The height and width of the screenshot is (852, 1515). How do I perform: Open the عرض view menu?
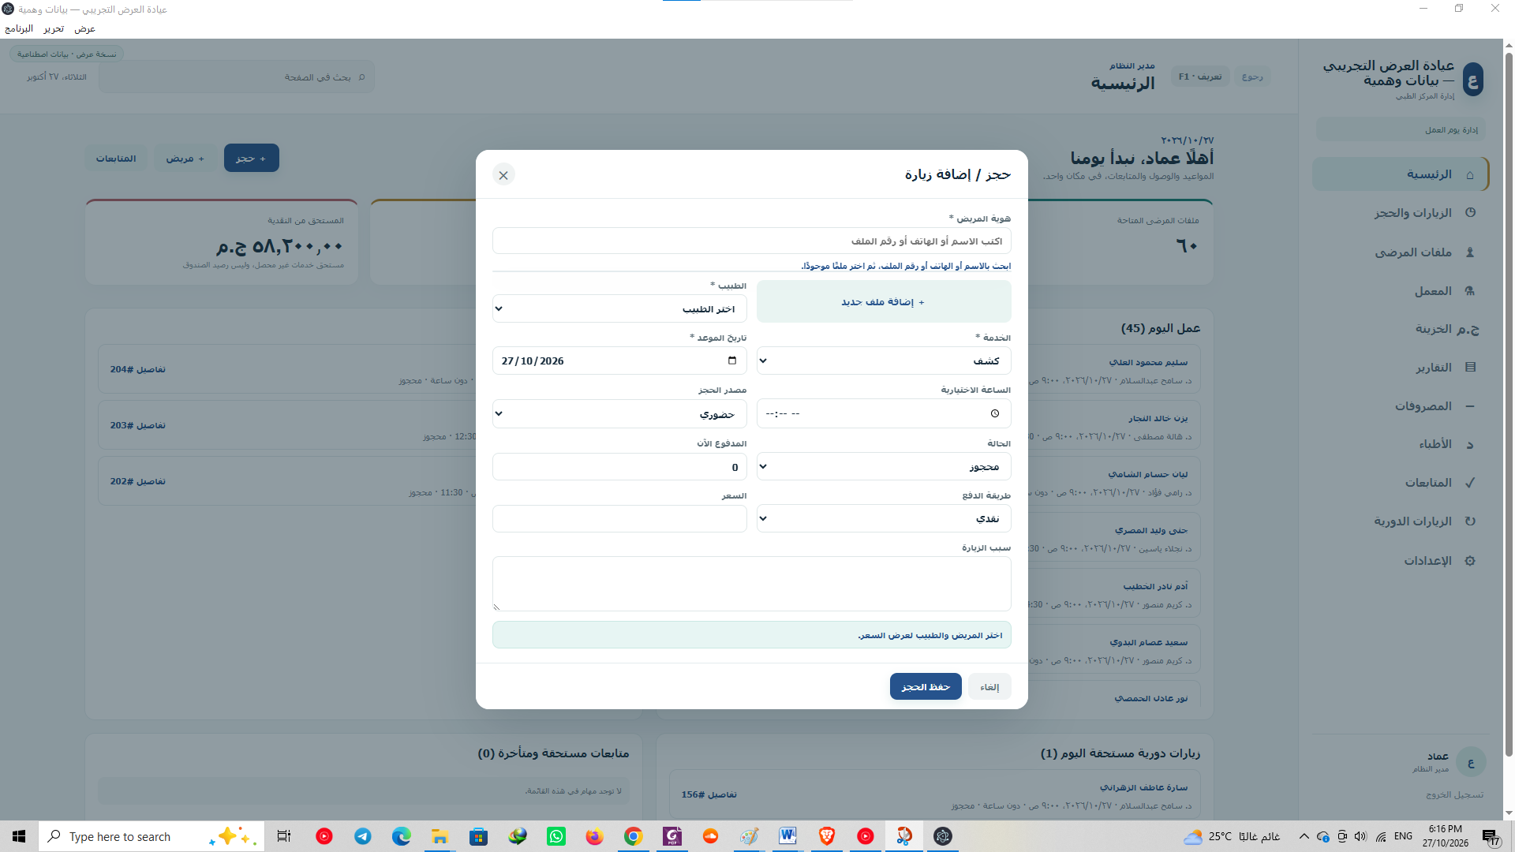[84, 28]
